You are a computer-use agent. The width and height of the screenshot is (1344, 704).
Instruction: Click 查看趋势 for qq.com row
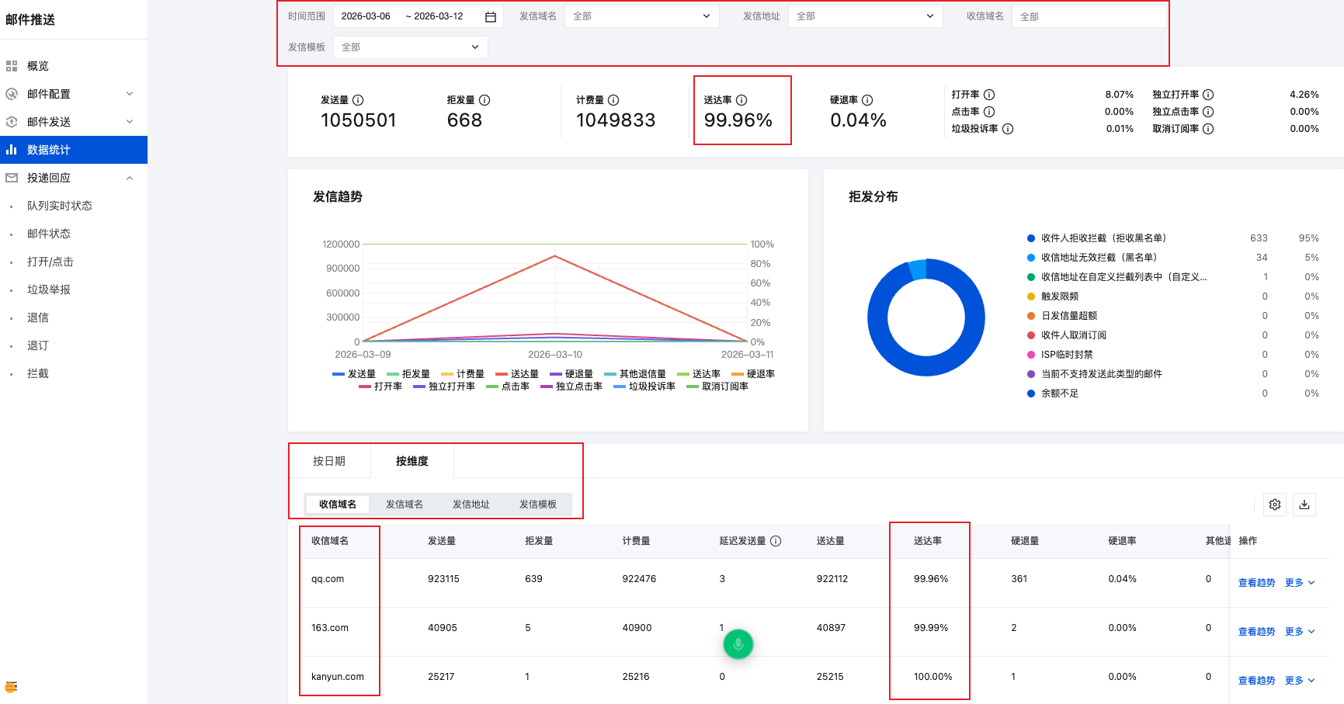point(1256,583)
